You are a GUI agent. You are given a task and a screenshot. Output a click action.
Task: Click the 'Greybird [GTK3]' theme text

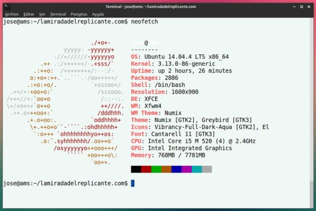click(226, 120)
